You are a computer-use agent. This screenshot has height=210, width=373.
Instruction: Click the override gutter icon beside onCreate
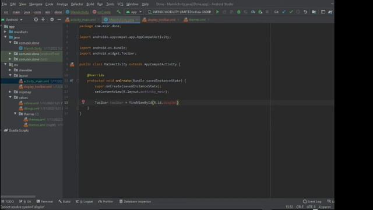[x=72, y=80]
